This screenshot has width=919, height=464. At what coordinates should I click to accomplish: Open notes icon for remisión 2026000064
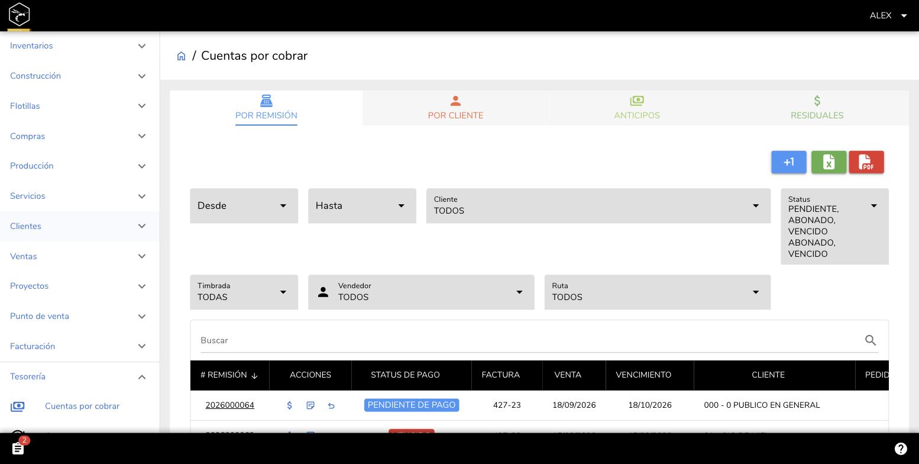coord(310,405)
